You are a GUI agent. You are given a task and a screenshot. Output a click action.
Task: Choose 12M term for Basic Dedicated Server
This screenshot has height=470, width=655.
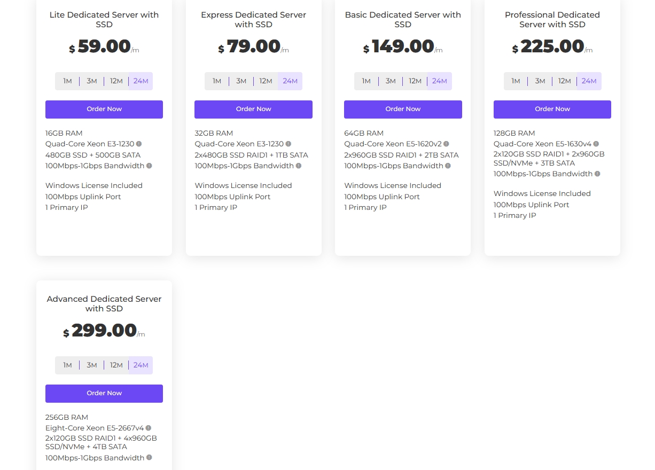coord(415,81)
